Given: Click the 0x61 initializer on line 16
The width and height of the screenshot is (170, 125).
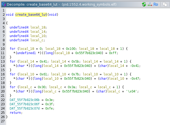Looking at the screenshot, I should 43,74.
